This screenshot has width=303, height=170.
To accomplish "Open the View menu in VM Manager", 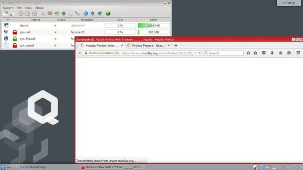I will (x=28, y=8).
